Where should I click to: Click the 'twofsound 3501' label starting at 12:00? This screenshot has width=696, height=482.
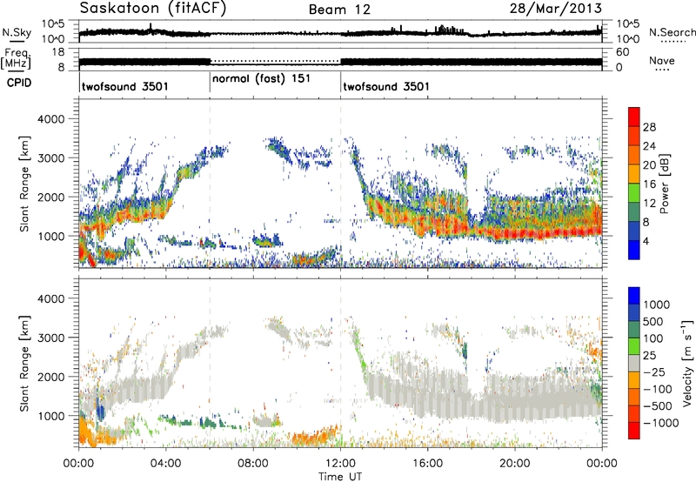point(386,86)
